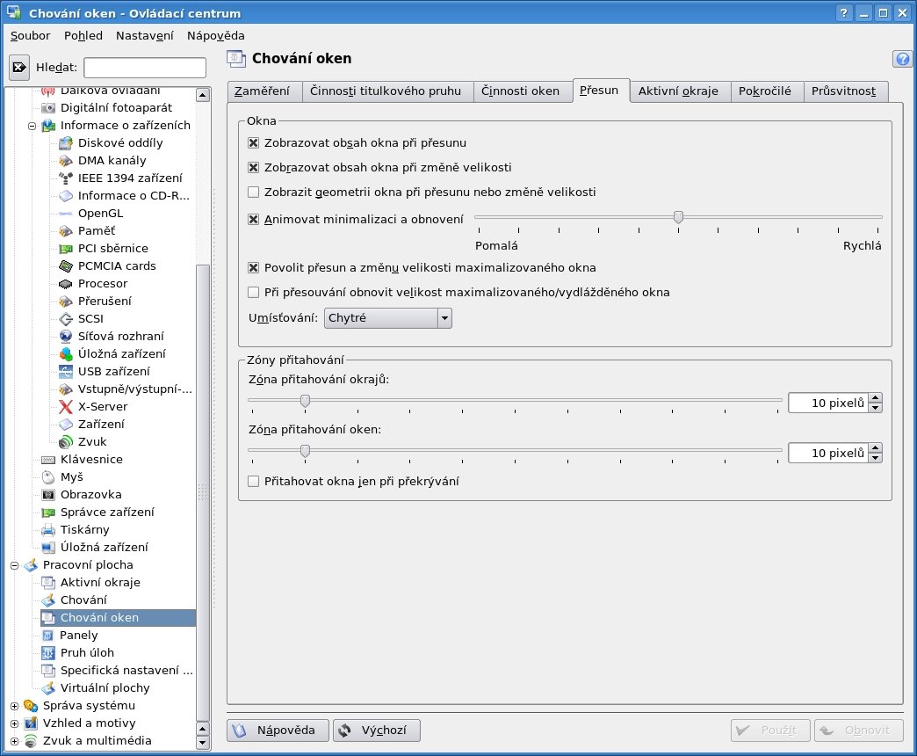Enable Přitahovat okna jen při překrývání
Image resolution: width=917 pixels, height=756 pixels.
click(x=253, y=481)
